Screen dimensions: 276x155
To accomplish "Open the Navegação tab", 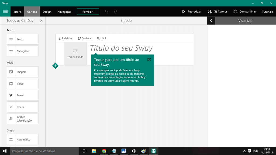I will coord(64,12).
